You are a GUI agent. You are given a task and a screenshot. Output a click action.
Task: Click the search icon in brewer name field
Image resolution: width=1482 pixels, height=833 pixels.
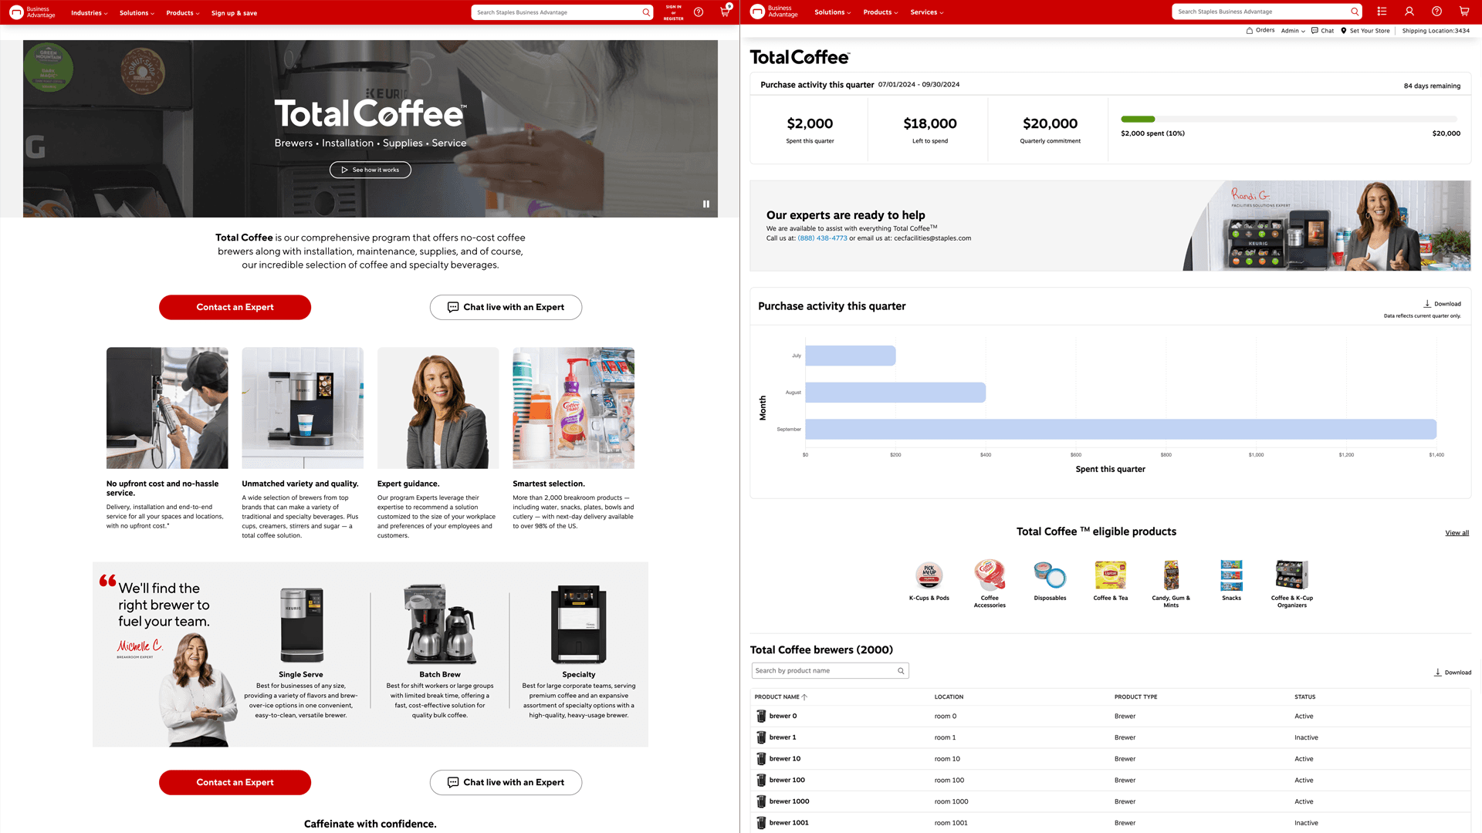[901, 671]
